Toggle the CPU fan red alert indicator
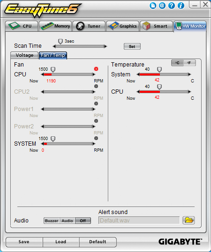 tap(96, 69)
